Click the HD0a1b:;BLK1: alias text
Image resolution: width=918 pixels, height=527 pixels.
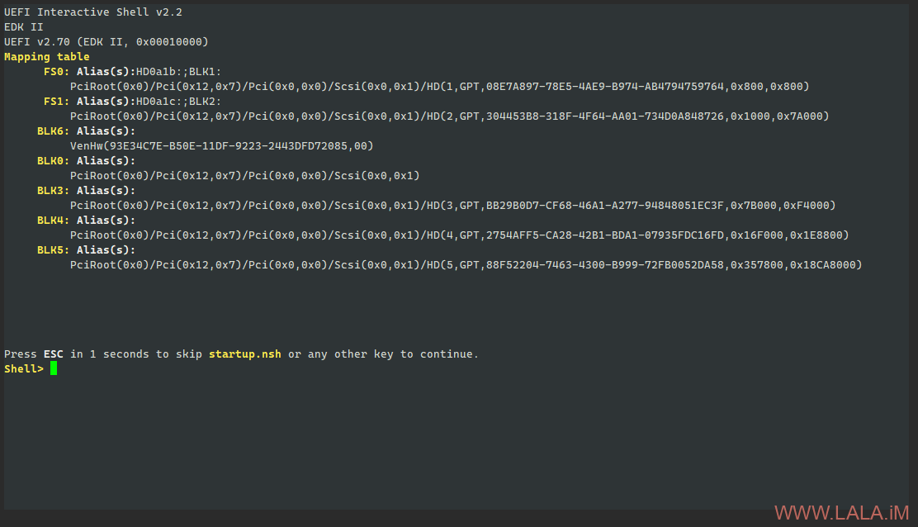click(179, 72)
